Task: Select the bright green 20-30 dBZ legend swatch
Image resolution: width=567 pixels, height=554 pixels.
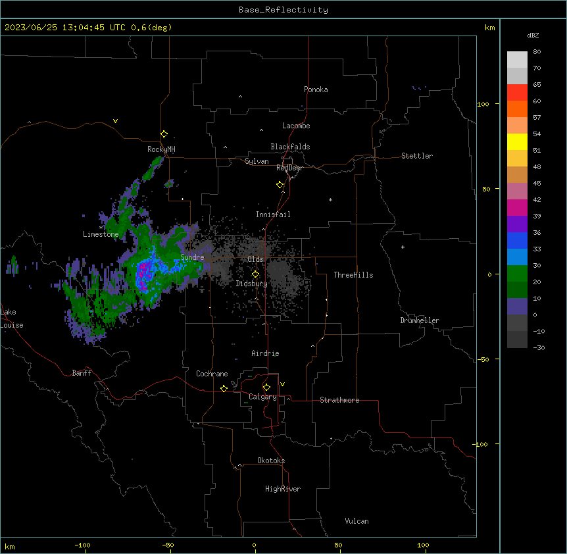Action: pos(517,274)
